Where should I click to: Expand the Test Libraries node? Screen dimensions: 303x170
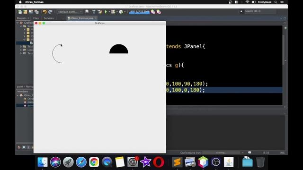tap(21, 53)
